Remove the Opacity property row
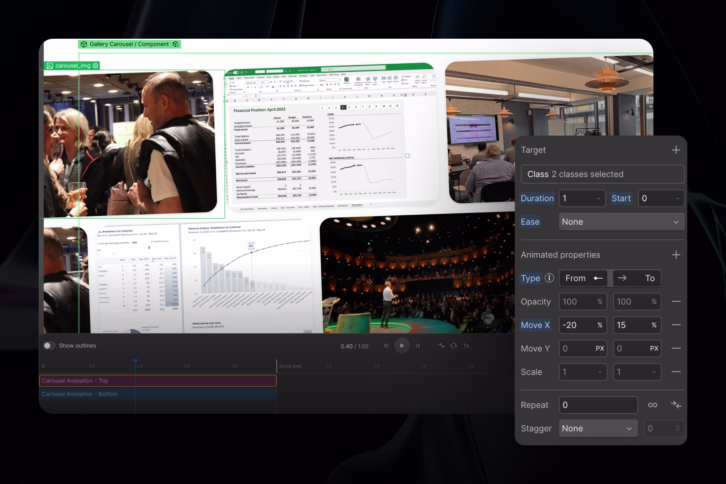The image size is (726, 484). (x=676, y=301)
